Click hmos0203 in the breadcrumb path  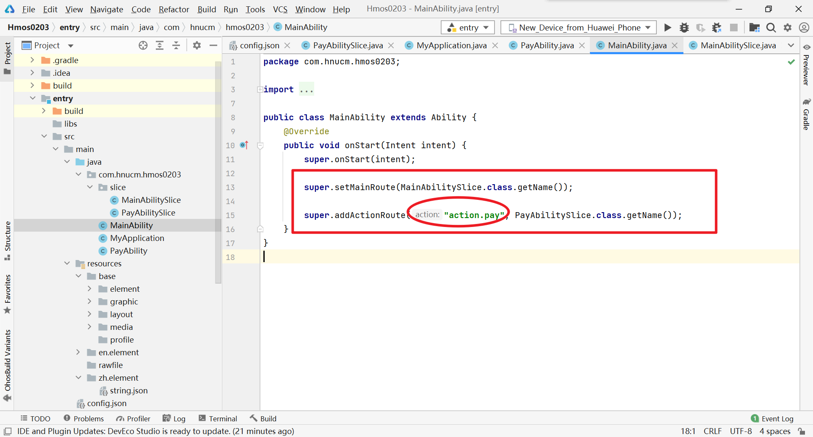tap(245, 28)
